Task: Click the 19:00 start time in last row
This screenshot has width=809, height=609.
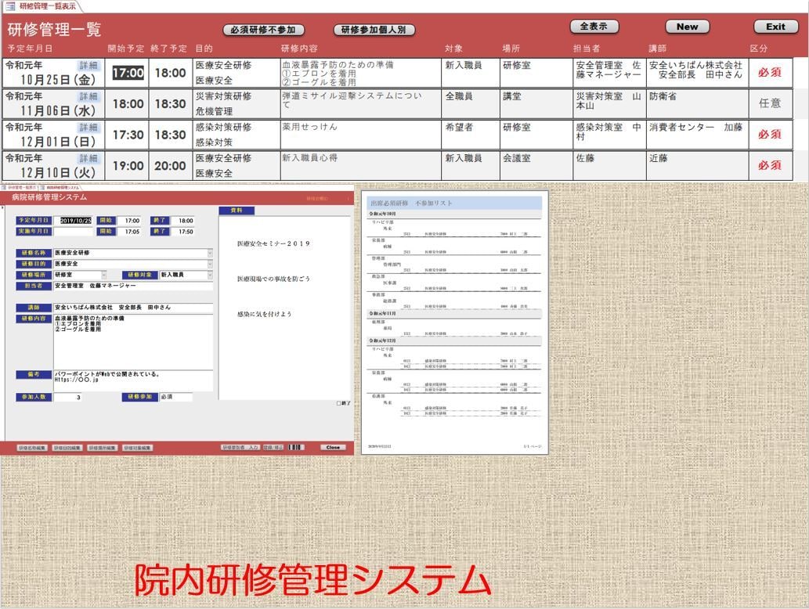Action: (x=128, y=165)
